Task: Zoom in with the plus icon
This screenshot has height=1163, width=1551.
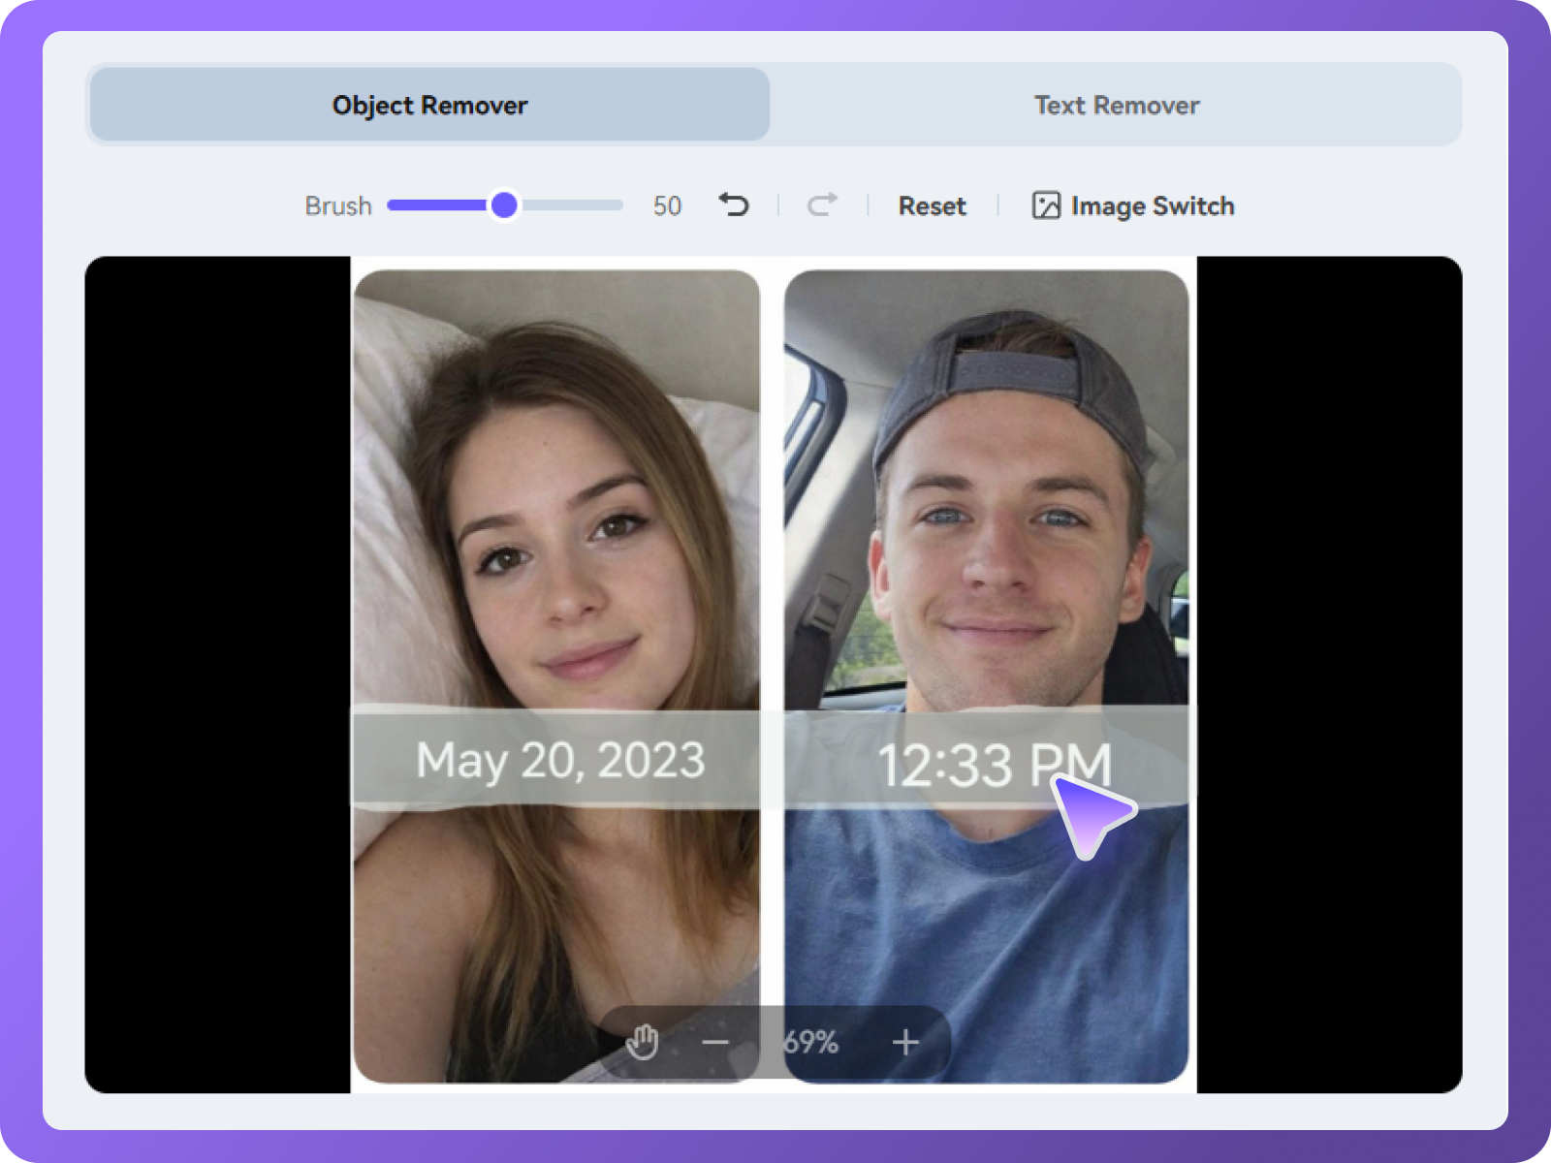Action: [x=905, y=1043]
